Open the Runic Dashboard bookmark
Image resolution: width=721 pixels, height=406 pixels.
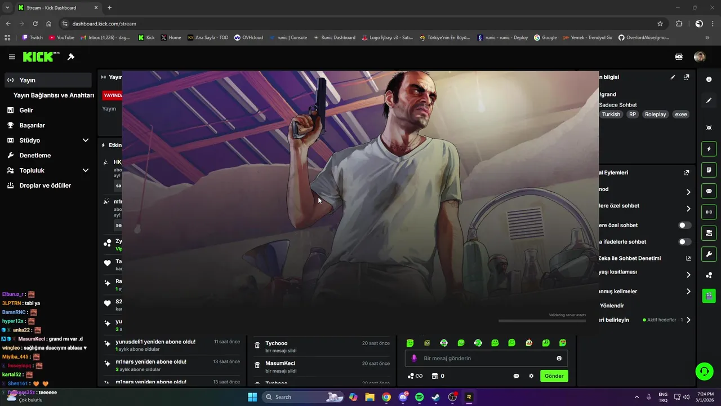coord(335,38)
